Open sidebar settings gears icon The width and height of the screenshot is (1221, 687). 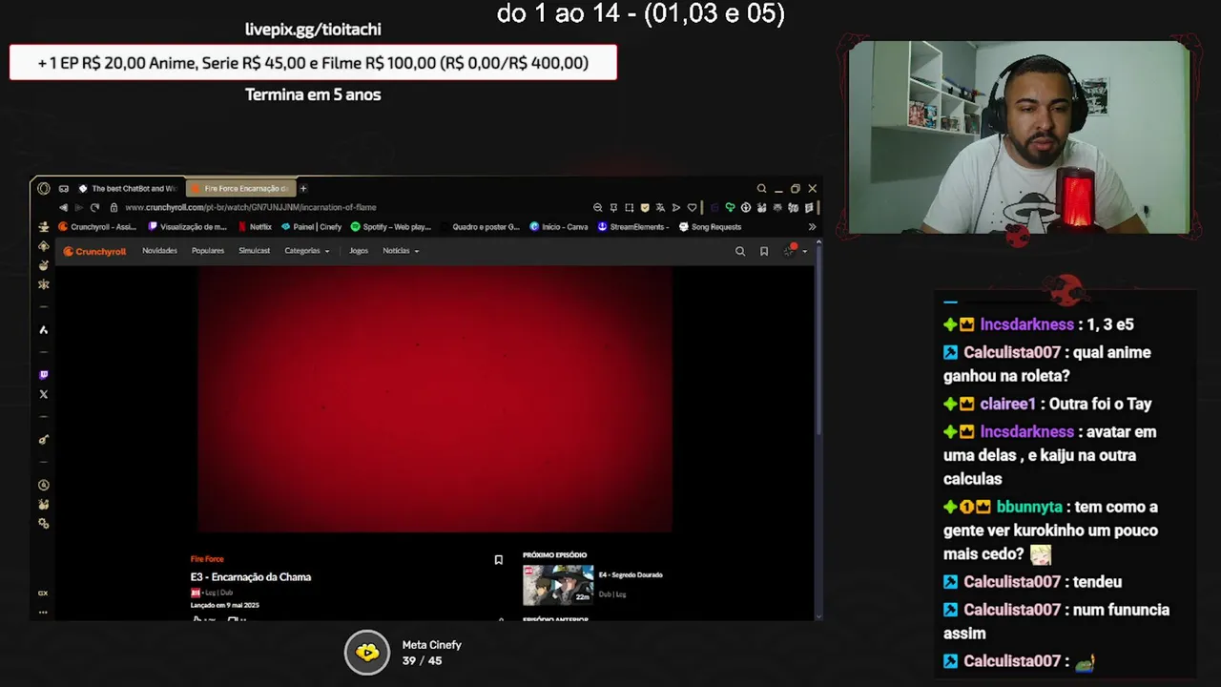[43, 524]
